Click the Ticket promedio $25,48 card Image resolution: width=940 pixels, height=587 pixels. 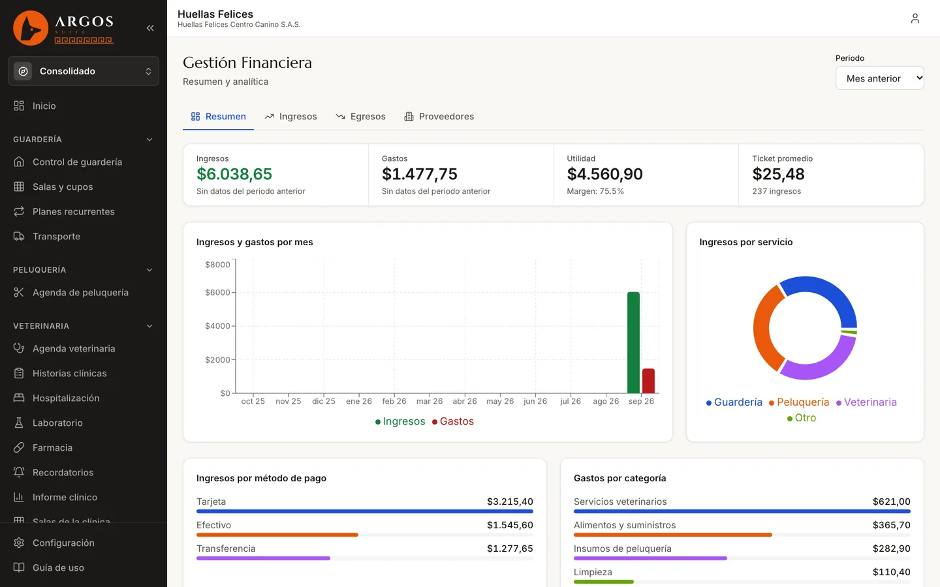click(x=831, y=175)
